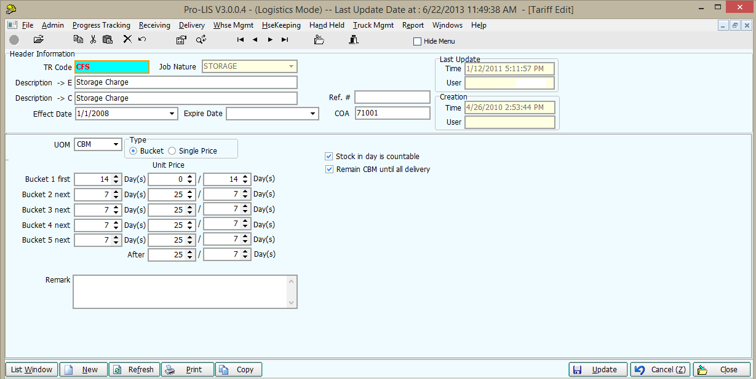Open the Help menu

(479, 25)
